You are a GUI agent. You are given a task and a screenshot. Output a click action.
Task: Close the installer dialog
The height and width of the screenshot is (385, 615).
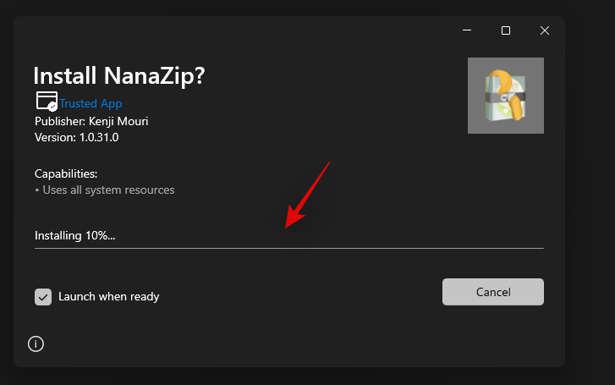pyautogui.click(x=545, y=30)
